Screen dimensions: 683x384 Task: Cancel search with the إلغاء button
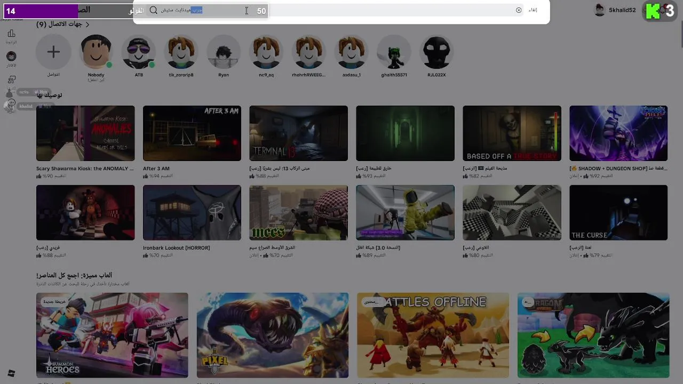click(x=533, y=10)
